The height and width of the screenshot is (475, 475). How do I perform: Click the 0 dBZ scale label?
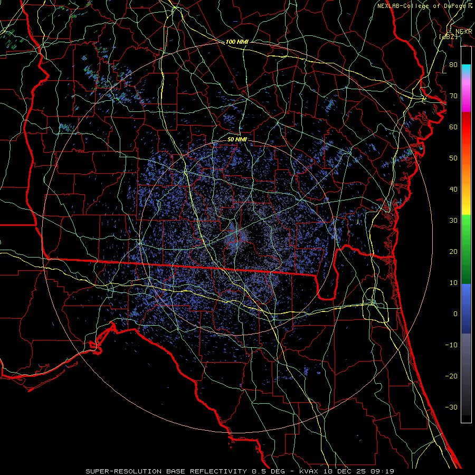point(455,314)
